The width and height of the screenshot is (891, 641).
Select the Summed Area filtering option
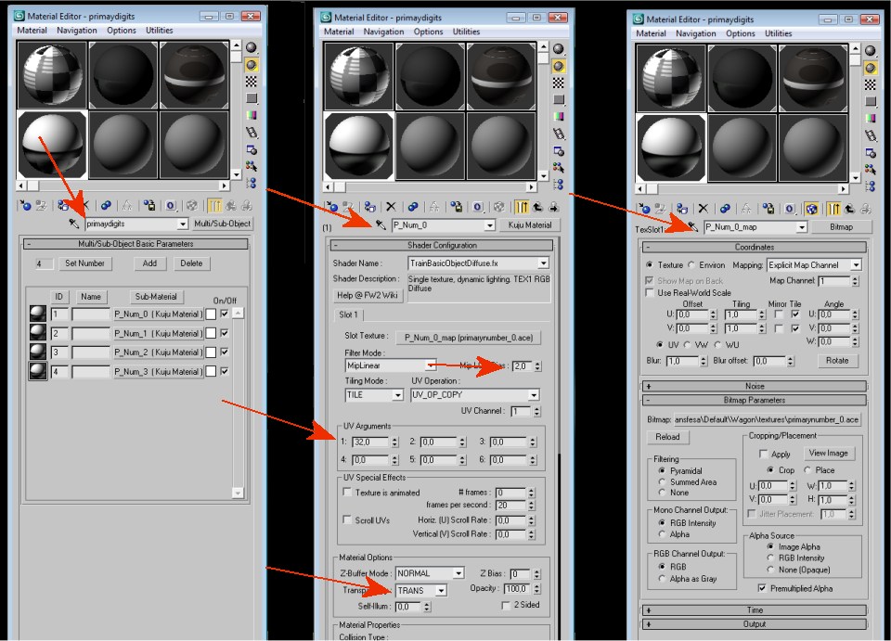tap(660, 482)
